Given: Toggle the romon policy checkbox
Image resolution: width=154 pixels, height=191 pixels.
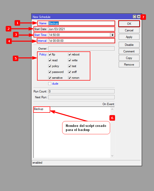Looking at the screenshot, I should point(70,78).
